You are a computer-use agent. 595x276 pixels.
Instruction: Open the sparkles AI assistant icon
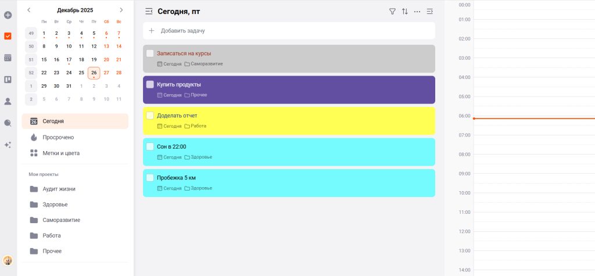8,145
